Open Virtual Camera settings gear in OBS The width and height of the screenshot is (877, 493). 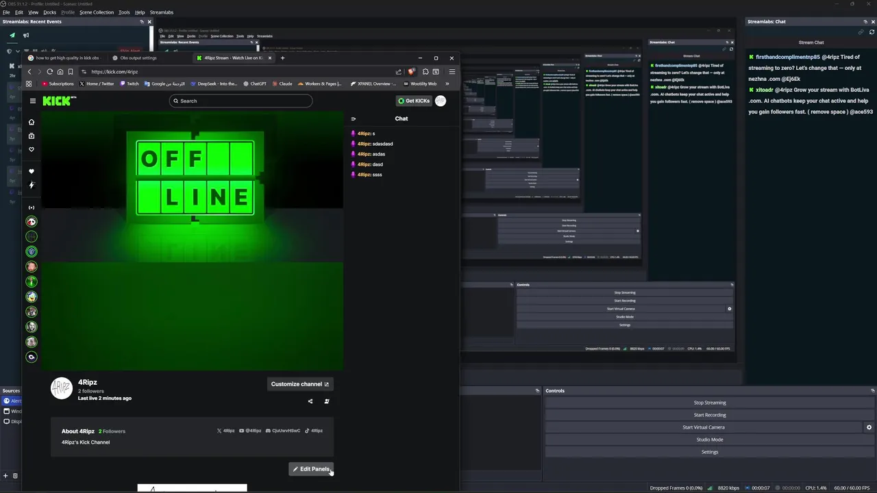pyautogui.click(x=869, y=427)
